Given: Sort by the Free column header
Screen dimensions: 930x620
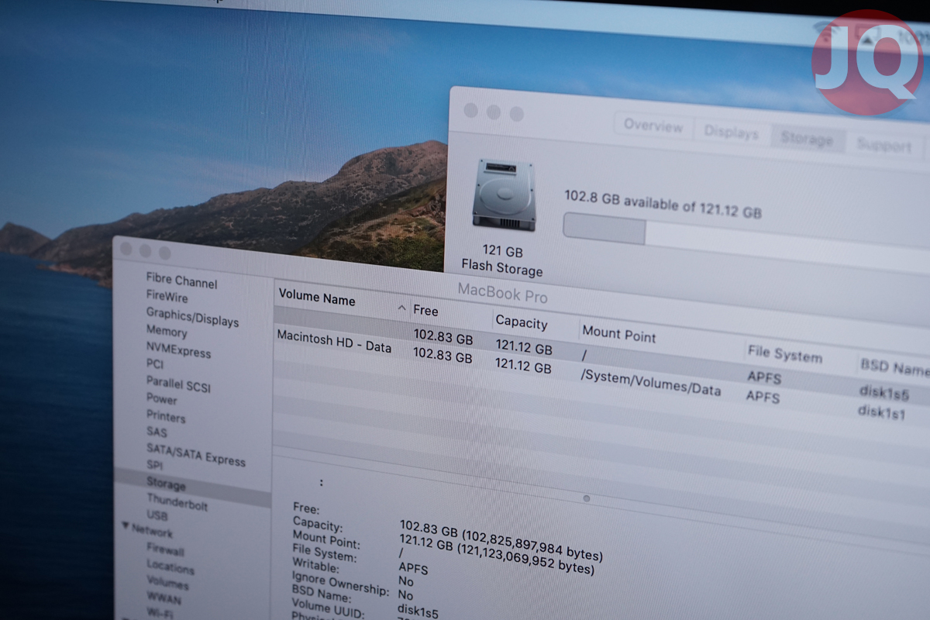Looking at the screenshot, I should tap(425, 310).
